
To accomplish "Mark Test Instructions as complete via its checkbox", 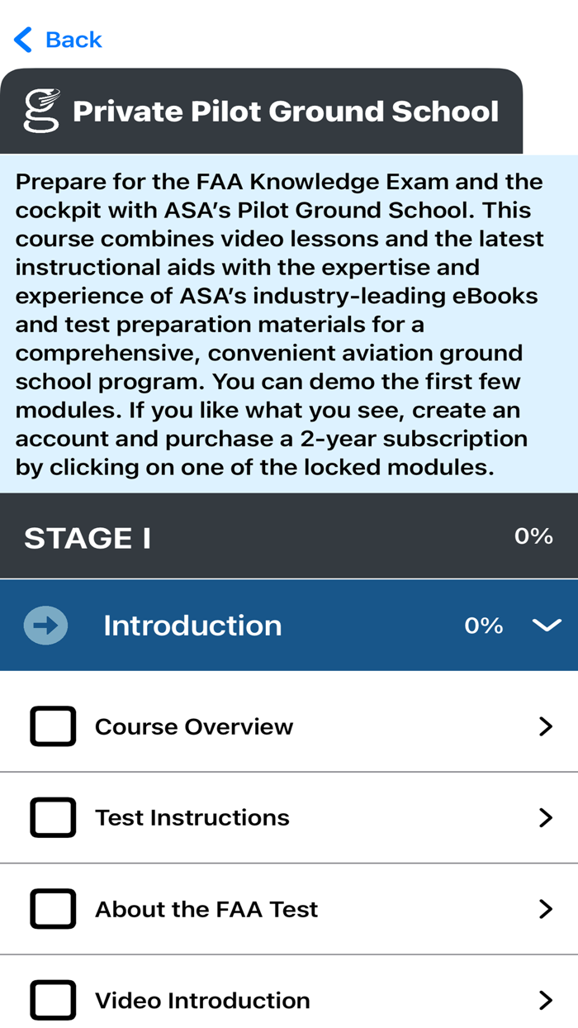I will click(53, 817).
